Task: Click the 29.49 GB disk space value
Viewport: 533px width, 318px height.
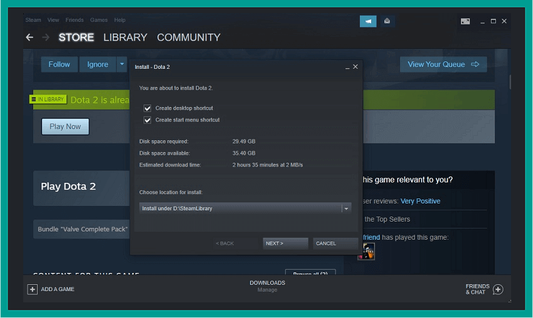Action: pos(244,141)
